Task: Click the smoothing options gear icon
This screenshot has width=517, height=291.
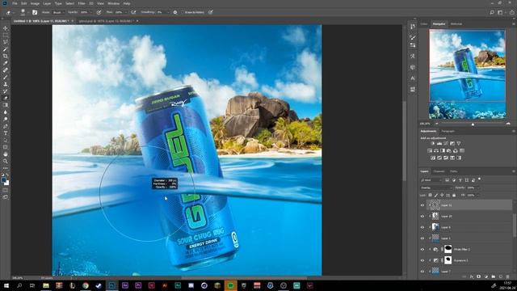Action: pyautogui.click(x=175, y=12)
